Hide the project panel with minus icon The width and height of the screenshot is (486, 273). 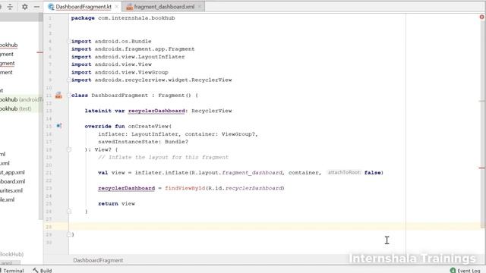36,7
